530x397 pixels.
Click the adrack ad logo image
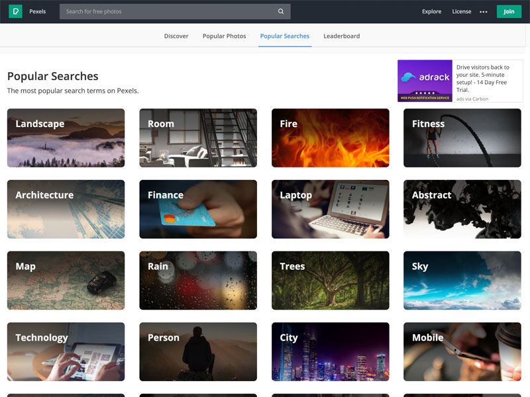(425, 81)
